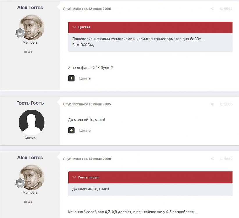Click rank badge on Alex Torres avatar in post 5664
The height and width of the screenshot is (218, 239).
[19, 33]
